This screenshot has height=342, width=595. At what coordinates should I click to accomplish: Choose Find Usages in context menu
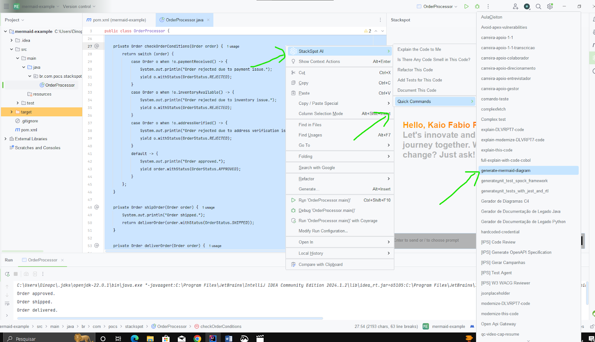click(x=340, y=135)
